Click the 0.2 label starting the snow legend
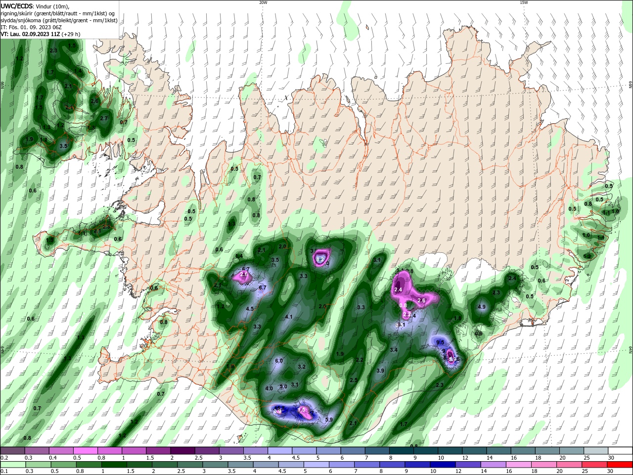 tap(4, 458)
